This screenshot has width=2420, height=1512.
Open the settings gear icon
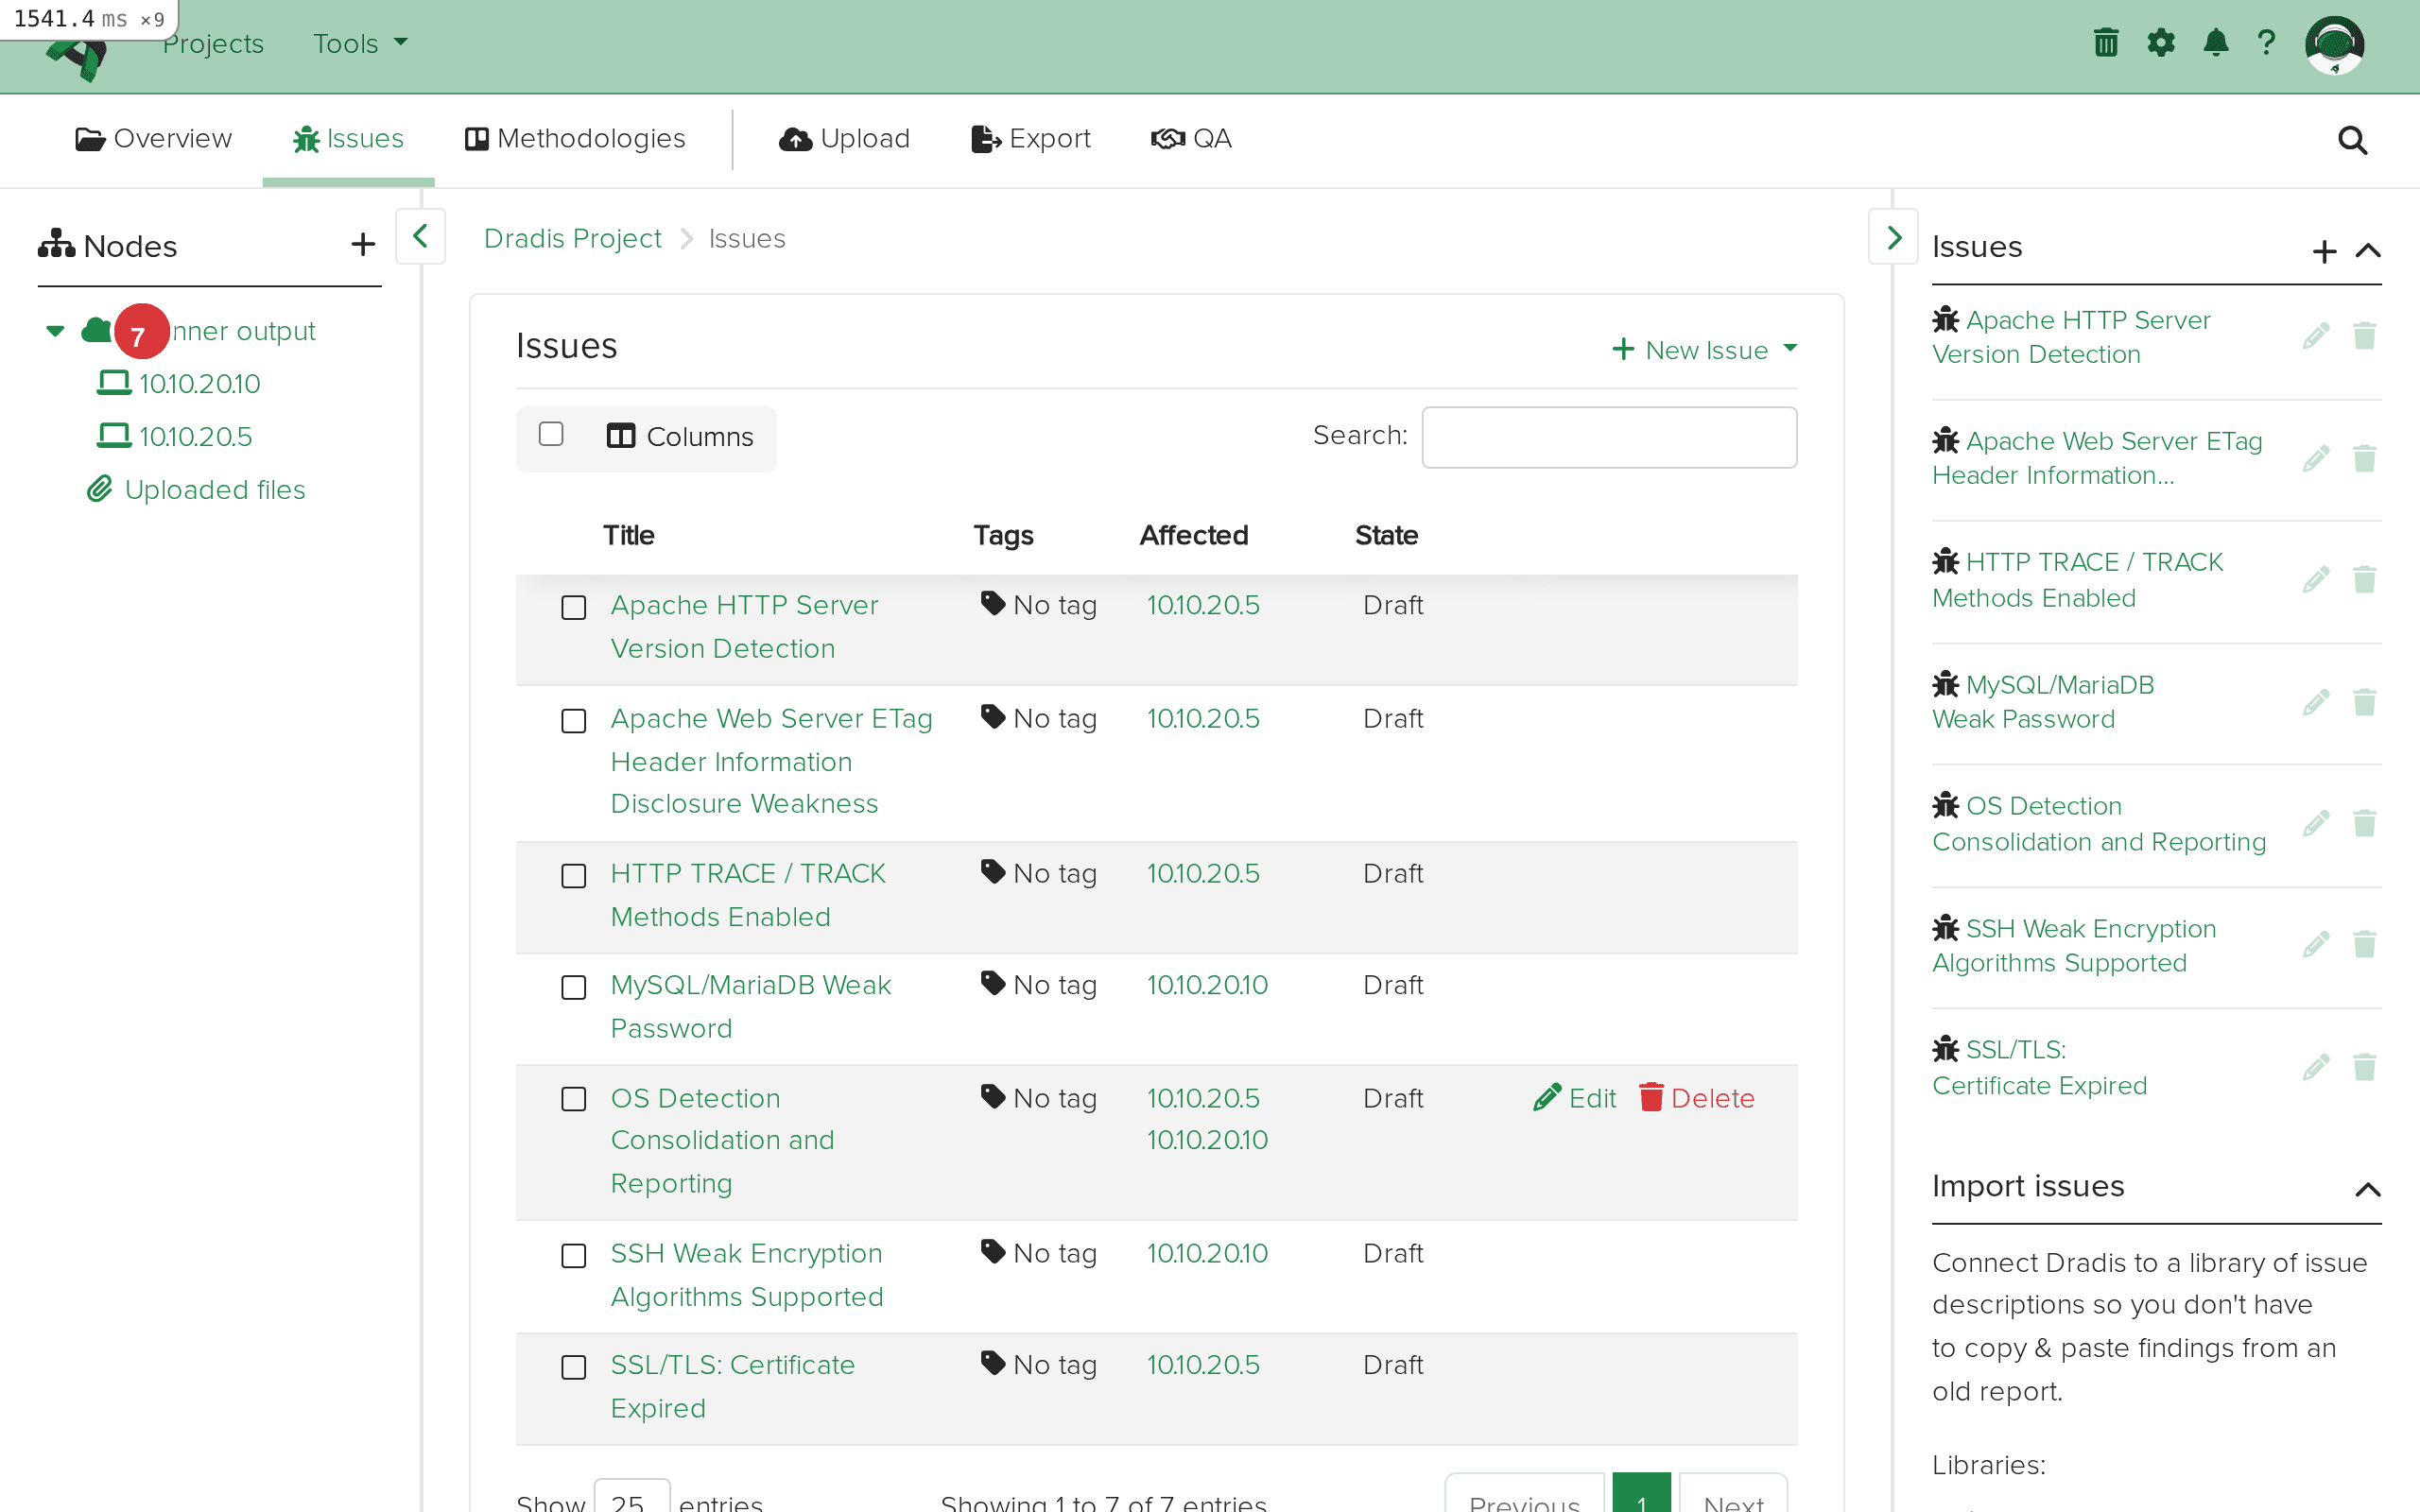coord(2161,42)
